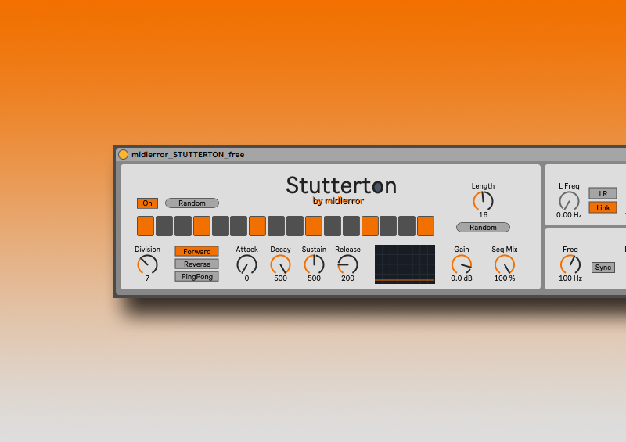Click the Length knob
The height and width of the screenshot is (442, 626).
coord(483,201)
